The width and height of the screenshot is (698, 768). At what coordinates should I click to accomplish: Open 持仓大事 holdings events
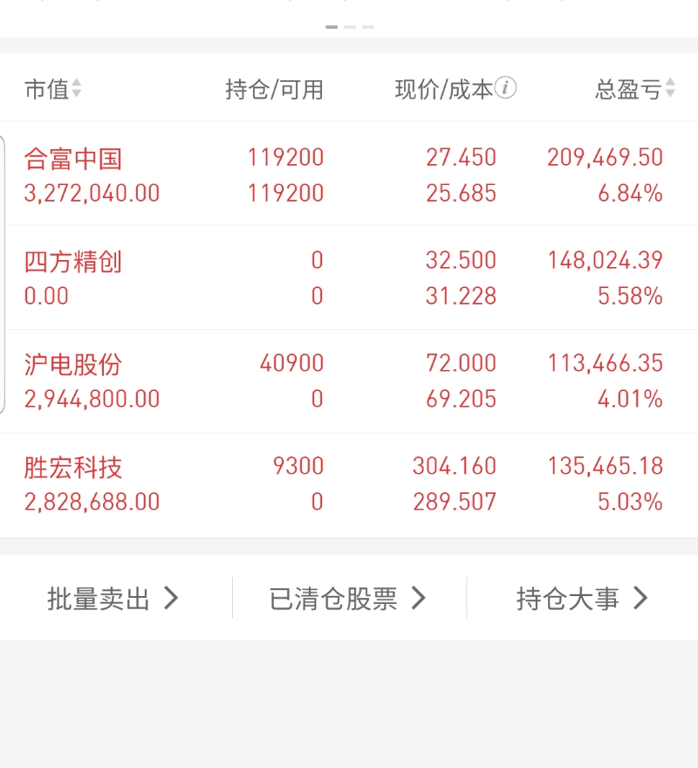pyautogui.click(x=567, y=599)
